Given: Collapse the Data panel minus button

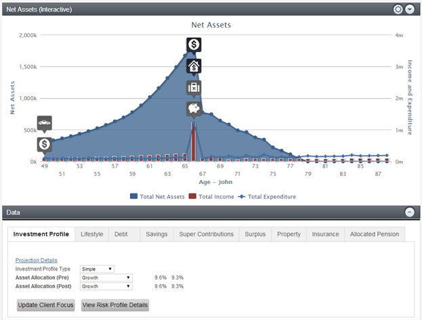Looking at the screenshot, I should point(410,212).
